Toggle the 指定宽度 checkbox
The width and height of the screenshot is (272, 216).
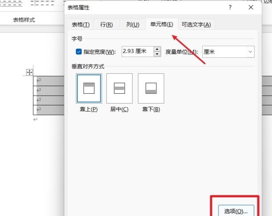[79, 52]
